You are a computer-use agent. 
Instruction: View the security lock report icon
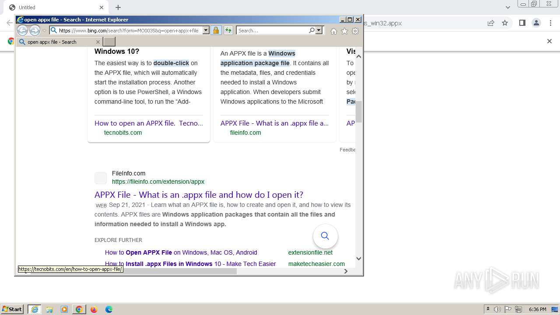pyautogui.click(x=216, y=30)
